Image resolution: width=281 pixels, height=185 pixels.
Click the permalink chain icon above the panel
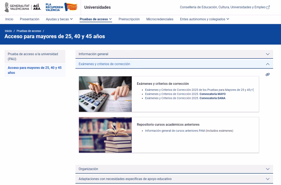tap(268, 74)
